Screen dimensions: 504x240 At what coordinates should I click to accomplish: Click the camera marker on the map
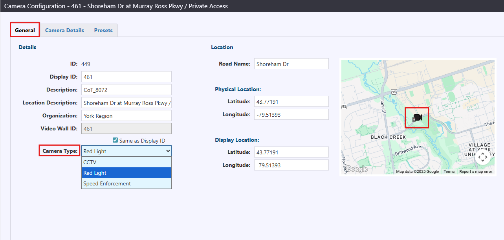coord(417,117)
